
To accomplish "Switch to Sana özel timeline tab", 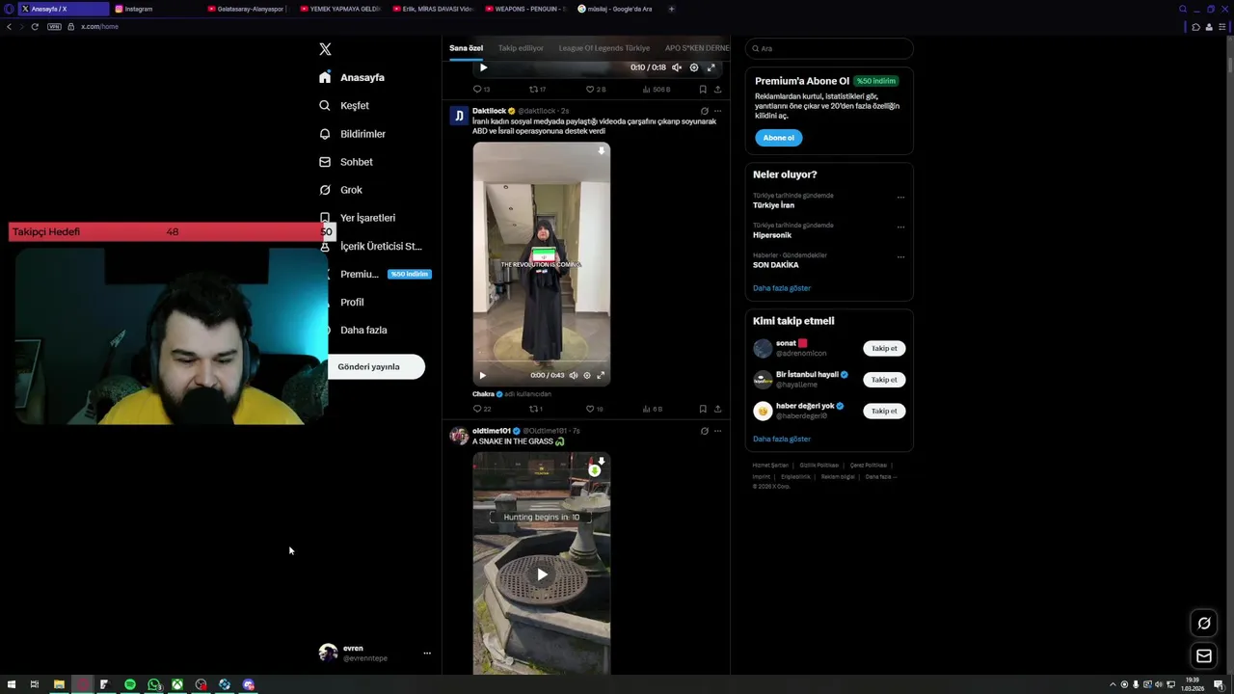I will pos(466,48).
